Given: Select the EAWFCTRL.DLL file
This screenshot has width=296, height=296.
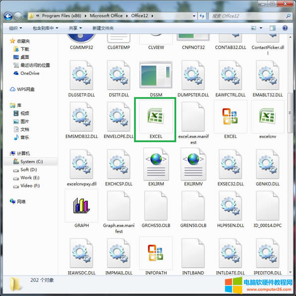Looking at the screenshot, I should point(230,79).
